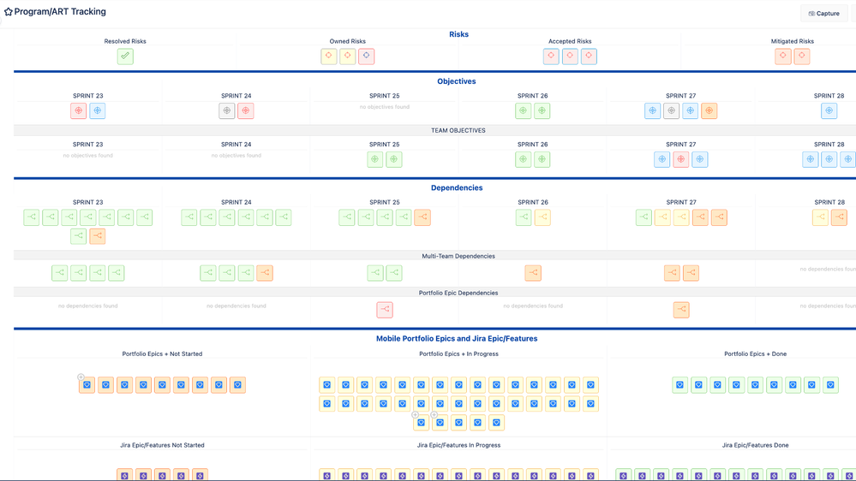
Task: Click the Portfolio Epic Dependencies band label
Action: (x=458, y=293)
